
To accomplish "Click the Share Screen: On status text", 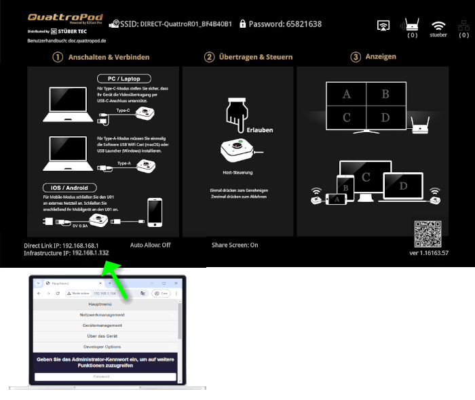I will (235, 245).
